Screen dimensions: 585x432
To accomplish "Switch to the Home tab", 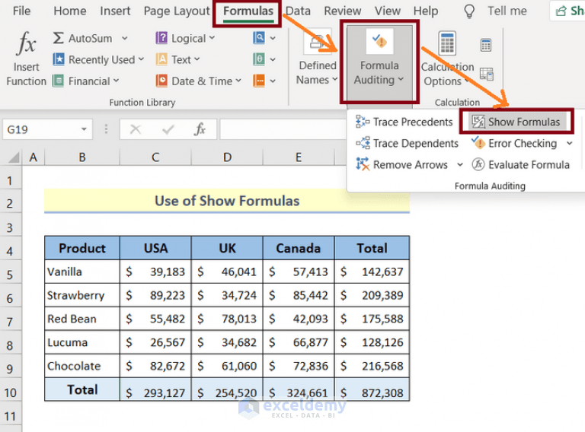I will point(70,11).
